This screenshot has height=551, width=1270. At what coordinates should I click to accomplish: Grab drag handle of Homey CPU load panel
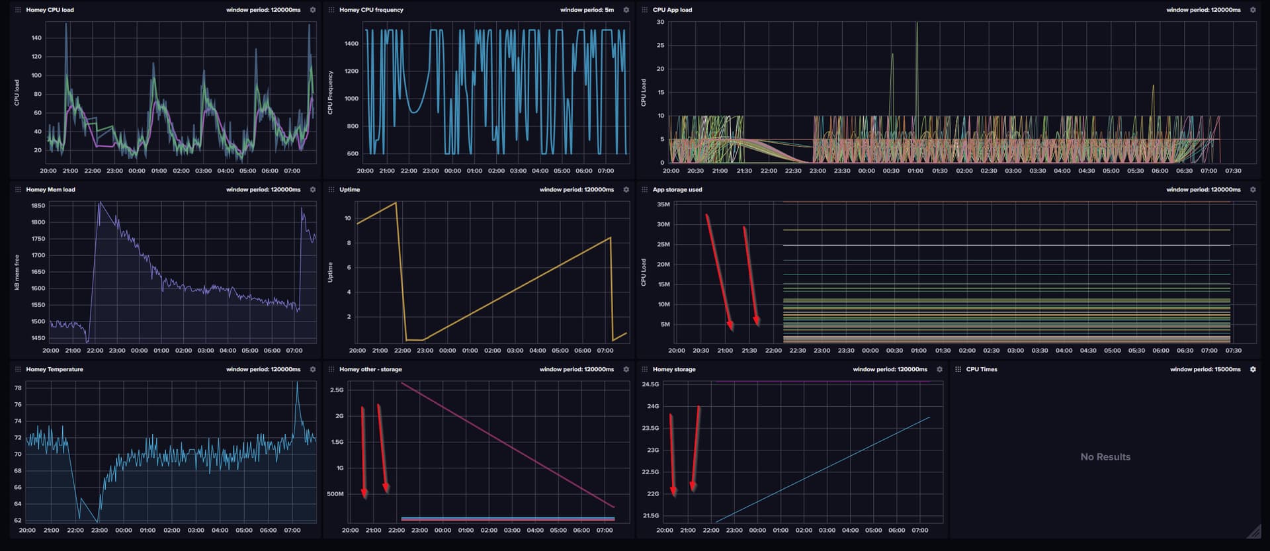pyautogui.click(x=18, y=10)
